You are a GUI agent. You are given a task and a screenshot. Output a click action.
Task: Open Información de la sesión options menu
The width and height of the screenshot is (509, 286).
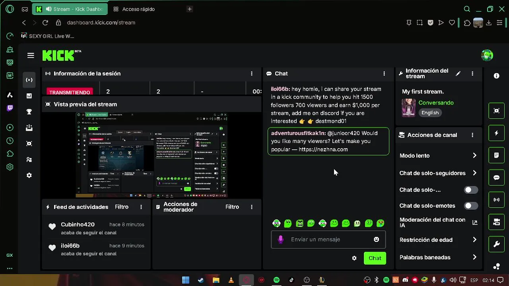pyautogui.click(x=251, y=73)
